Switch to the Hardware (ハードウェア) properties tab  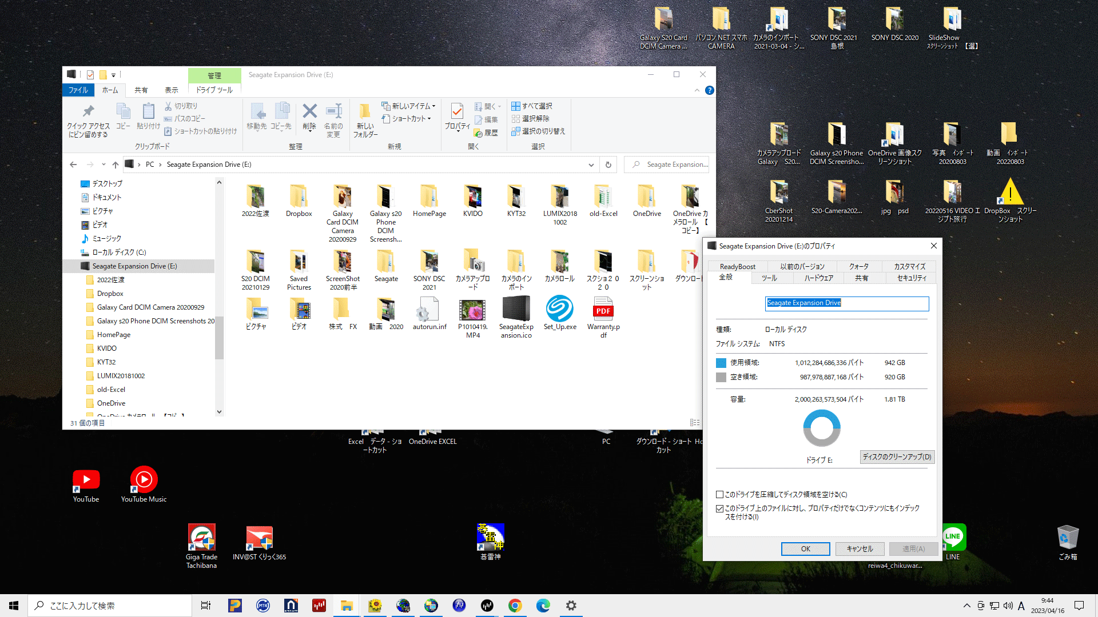pos(819,278)
